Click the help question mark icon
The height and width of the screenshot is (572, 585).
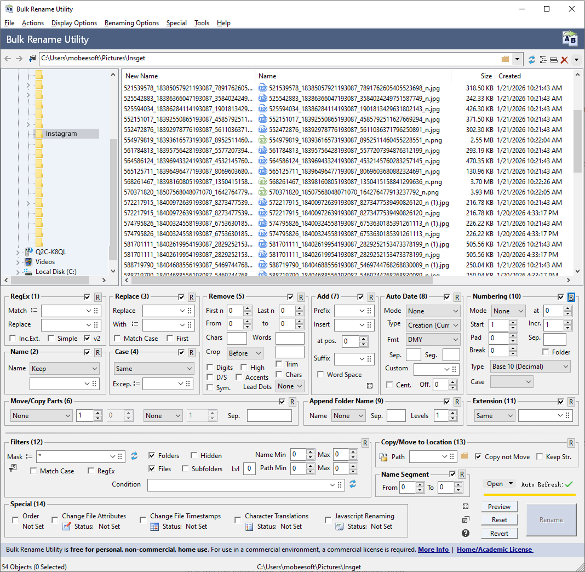(466, 533)
